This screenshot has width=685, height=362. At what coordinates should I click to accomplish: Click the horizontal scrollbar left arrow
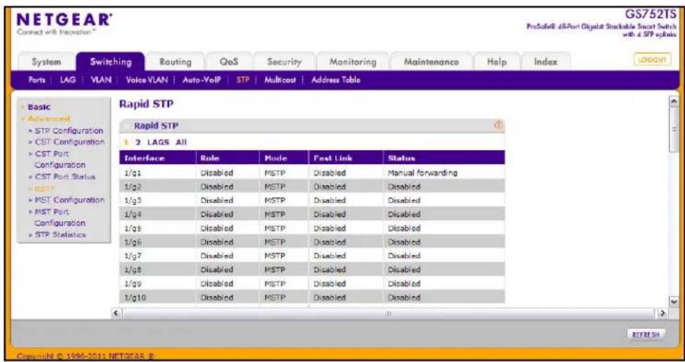pyautogui.click(x=116, y=313)
